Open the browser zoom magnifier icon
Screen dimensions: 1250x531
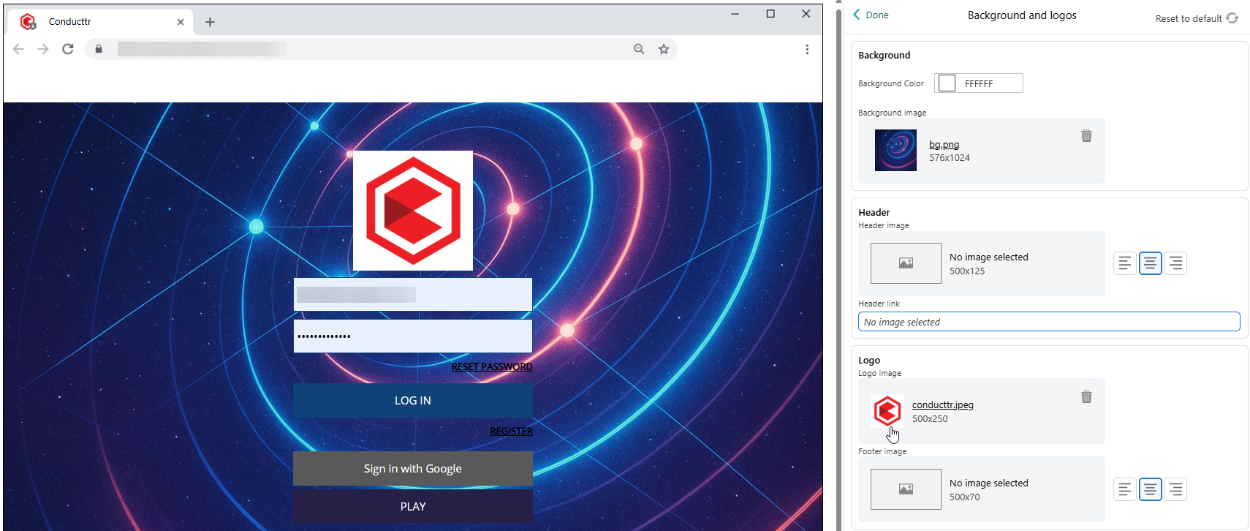[639, 49]
